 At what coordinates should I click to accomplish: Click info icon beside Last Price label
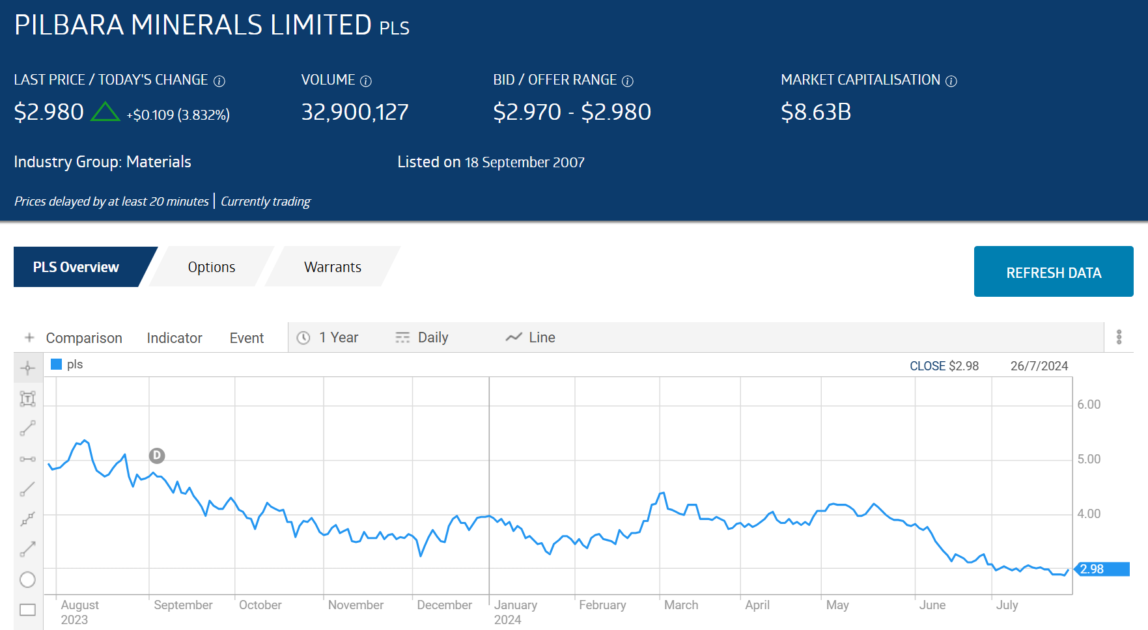[x=219, y=81]
